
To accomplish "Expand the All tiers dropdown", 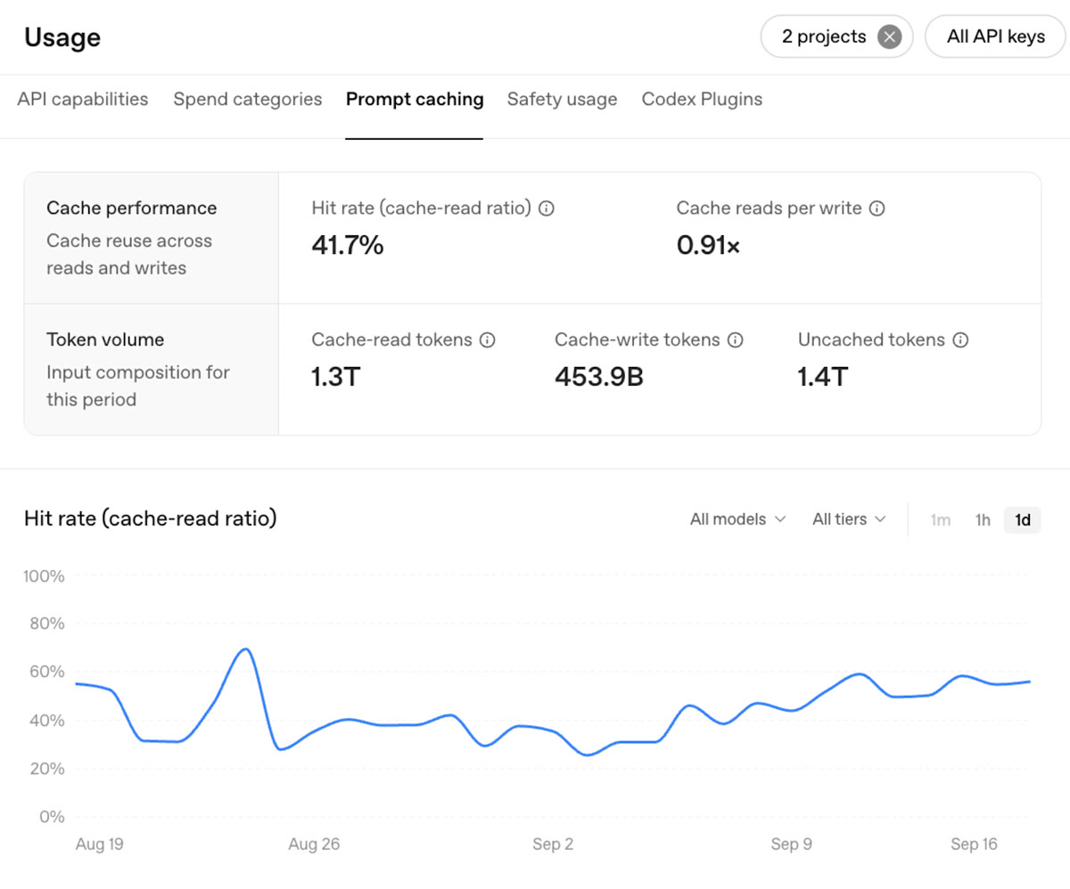I will point(849,519).
